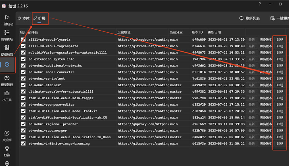Image resolution: width=289 pixels, height=166 pixels.
Task: Click the 远程地址 column header
Action: (x=124, y=32)
